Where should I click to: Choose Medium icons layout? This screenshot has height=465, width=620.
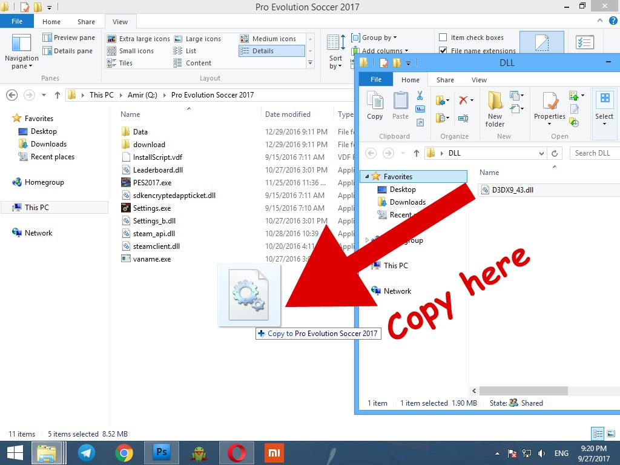[x=268, y=39]
